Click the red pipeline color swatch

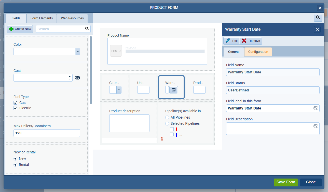pos(176,129)
